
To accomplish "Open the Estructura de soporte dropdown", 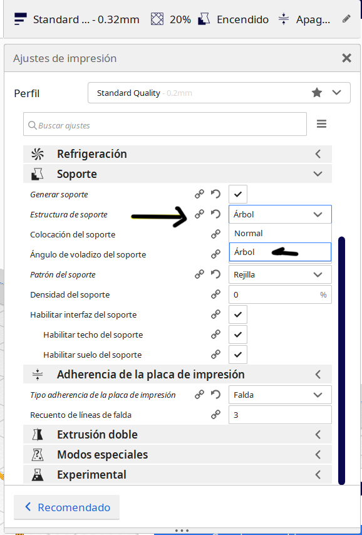I will pyautogui.click(x=280, y=214).
